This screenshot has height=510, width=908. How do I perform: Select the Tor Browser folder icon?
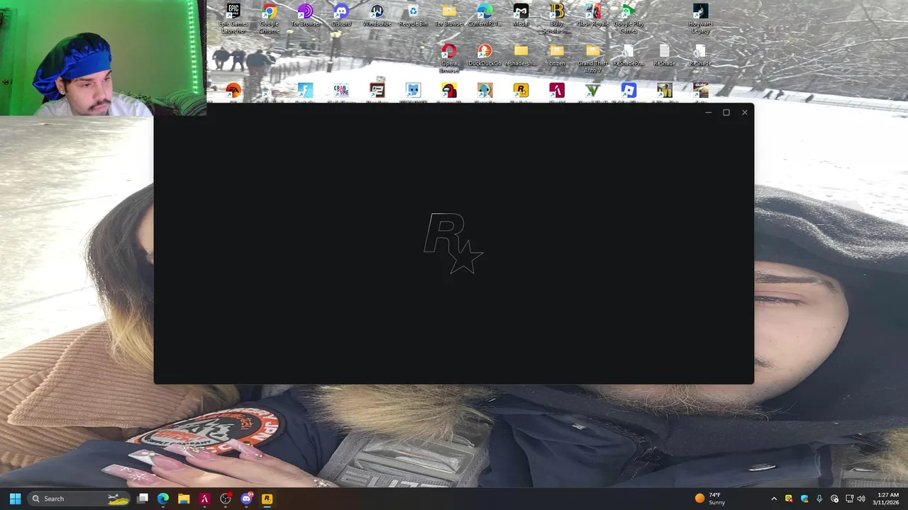click(x=449, y=16)
